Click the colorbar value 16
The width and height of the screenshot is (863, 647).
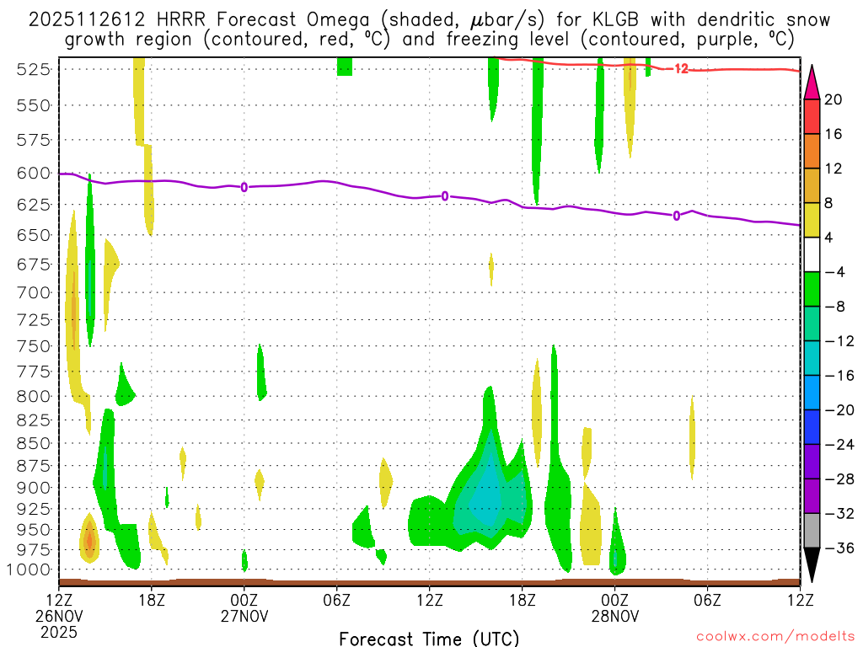click(834, 134)
